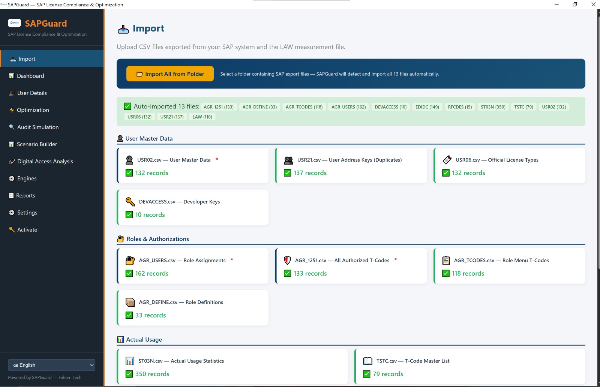The height and width of the screenshot is (387, 600).
Task: Click "79 records" under TSTC.csv
Action: [388, 374]
